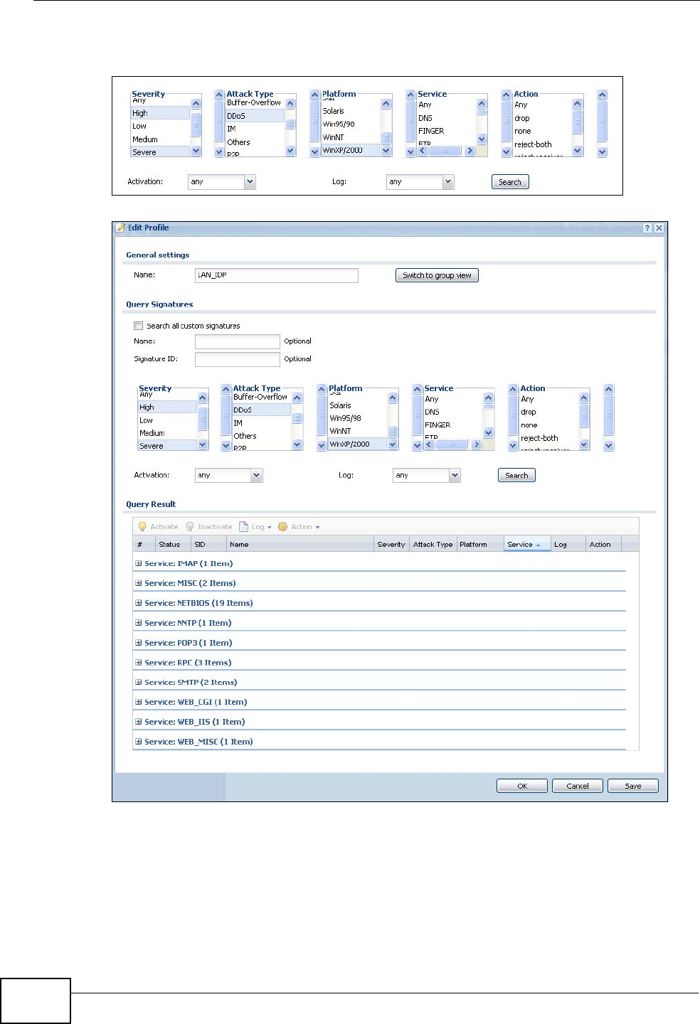This screenshot has width=700, height=1024.
Task: Click Search button in the upper figure
Action: pos(510,182)
